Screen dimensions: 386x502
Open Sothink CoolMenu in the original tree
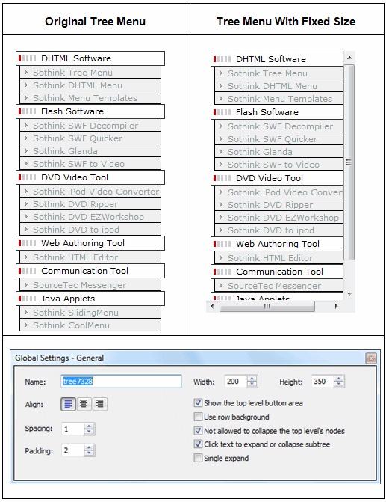(x=90, y=325)
